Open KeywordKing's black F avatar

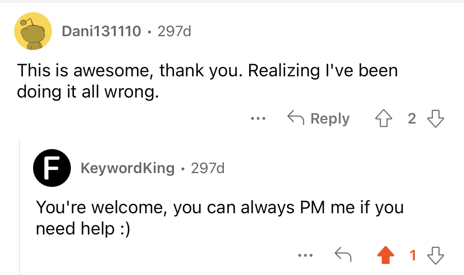point(52,168)
